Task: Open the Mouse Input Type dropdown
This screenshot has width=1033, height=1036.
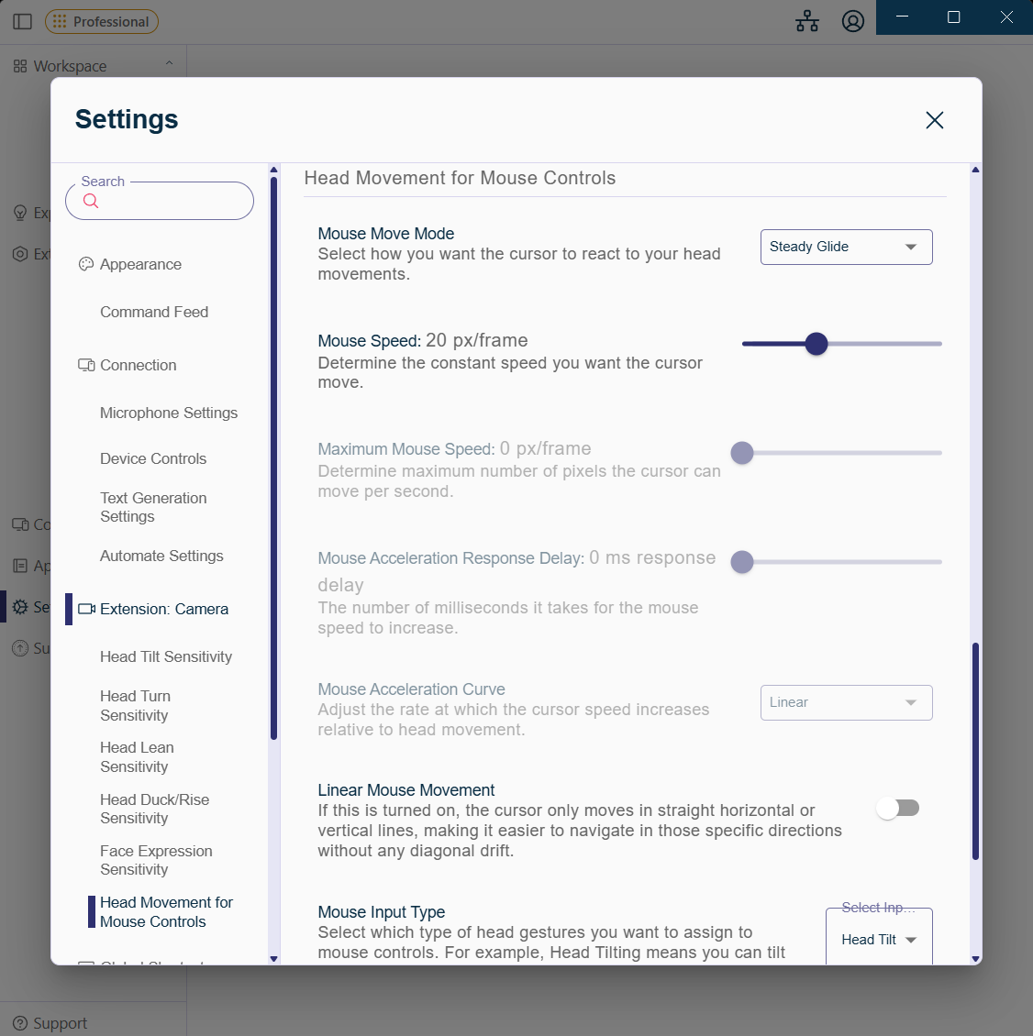Action: tap(879, 938)
